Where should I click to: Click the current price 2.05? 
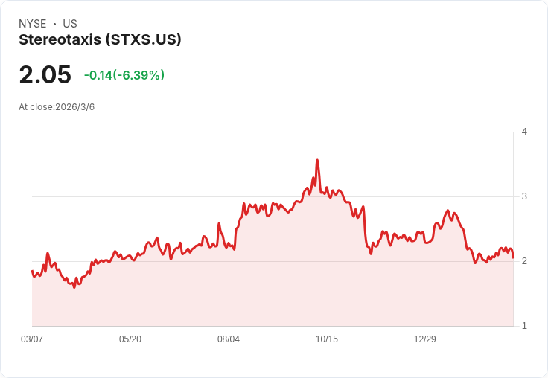point(45,74)
